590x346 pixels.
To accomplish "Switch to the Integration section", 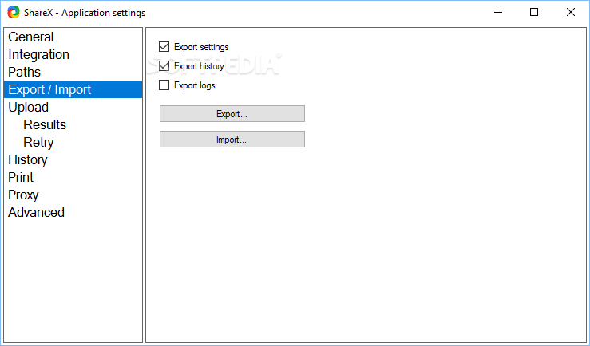I will [39, 54].
